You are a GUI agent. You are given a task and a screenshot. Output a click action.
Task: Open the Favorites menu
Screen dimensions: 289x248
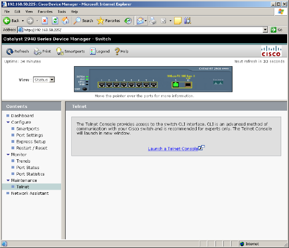tap(45, 11)
